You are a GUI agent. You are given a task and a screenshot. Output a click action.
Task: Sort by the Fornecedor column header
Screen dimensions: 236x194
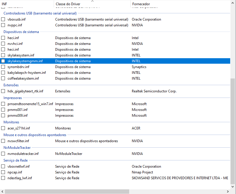pyautogui.click(x=180, y=4)
